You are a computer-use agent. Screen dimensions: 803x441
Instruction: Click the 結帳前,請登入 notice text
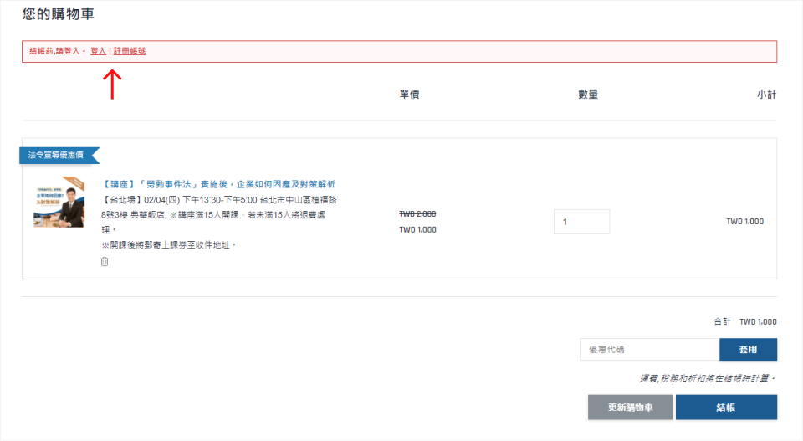coord(57,51)
